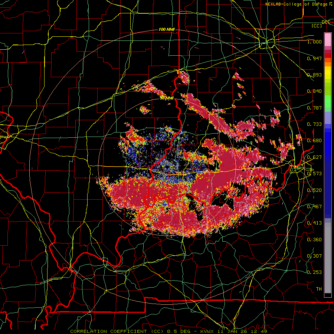Click the 100 NMI range ring label
Screen dimensions: 334x334
(167, 29)
